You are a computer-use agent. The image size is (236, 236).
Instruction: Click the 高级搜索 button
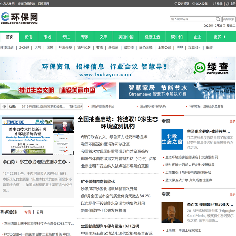[x=229, y=19]
